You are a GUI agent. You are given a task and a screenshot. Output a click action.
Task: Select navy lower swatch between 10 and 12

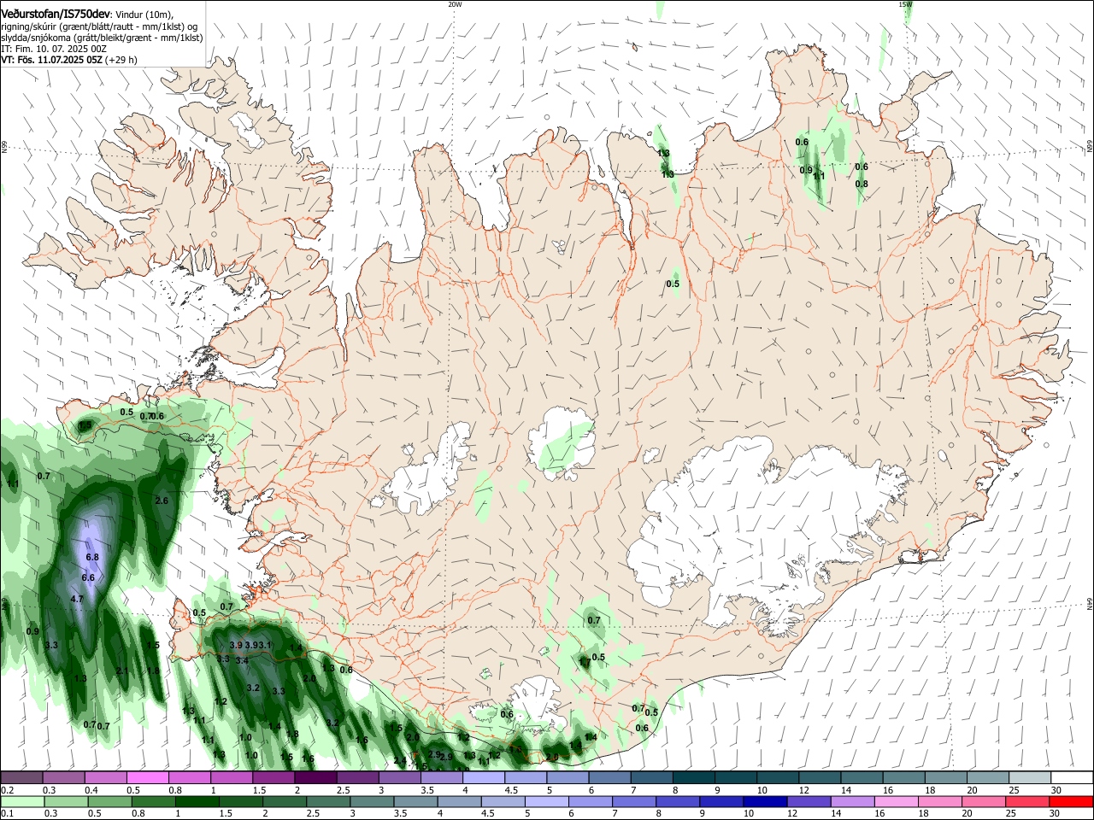tap(764, 802)
